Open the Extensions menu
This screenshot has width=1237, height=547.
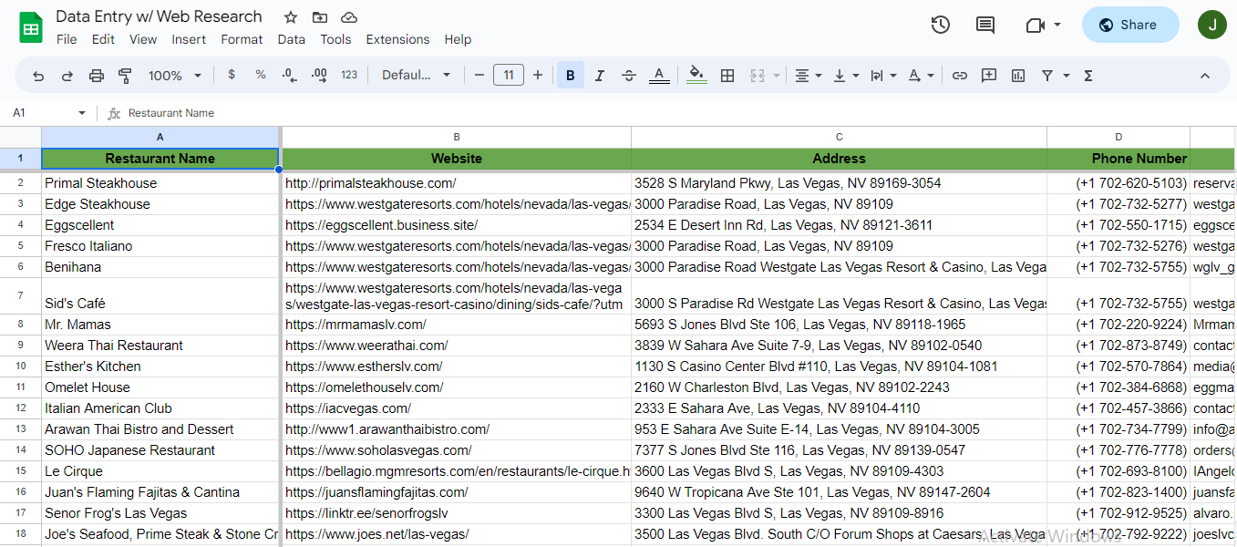pyautogui.click(x=397, y=39)
